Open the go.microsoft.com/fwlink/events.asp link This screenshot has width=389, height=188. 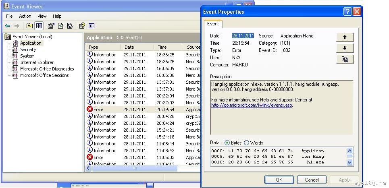252,105
